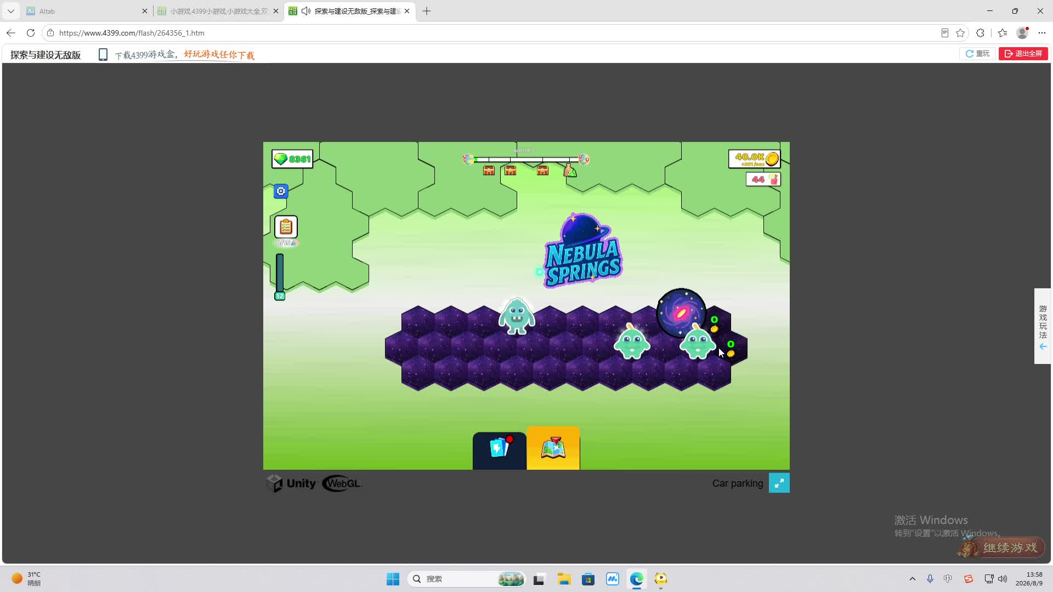Click the 继续游戏 button
This screenshot has width=1053, height=592.
click(1001, 548)
